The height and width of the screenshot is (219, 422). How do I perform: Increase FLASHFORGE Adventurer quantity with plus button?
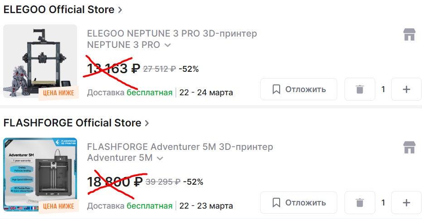406,202
